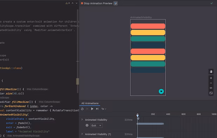This screenshot has height=138, width=217.
Task: Toggle freeze snowflake for Animated Visibility
Action: [x=87, y=125]
